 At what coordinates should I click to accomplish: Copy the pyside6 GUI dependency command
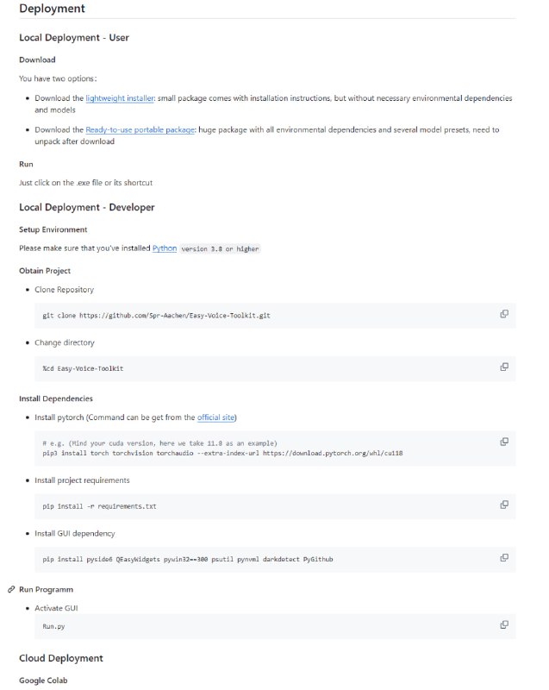point(504,558)
